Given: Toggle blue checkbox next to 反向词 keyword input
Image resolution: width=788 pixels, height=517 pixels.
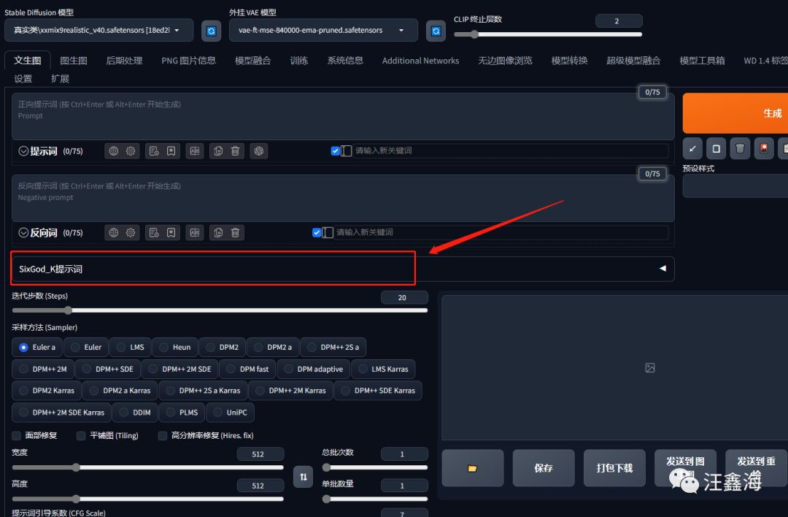Looking at the screenshot, I should [x=317, y=232].
